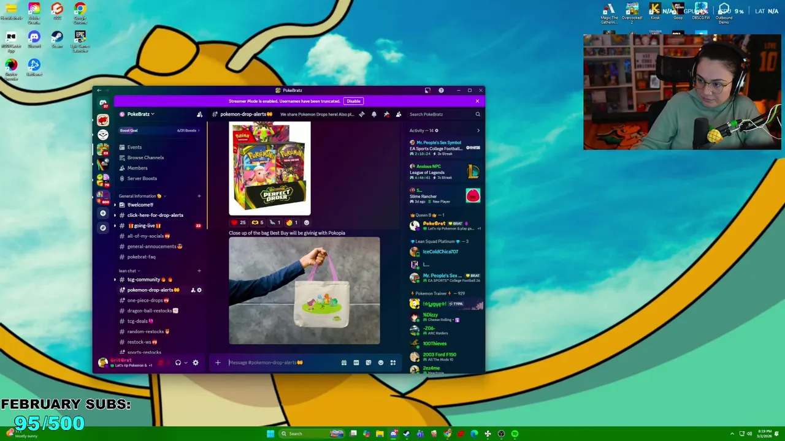Open the output device arrow next to headphones

click(186, 363)
